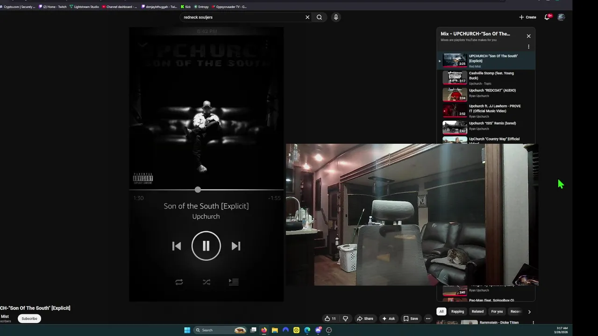The width and height of the screenshot is (598, 336).
Task: Click the Ask button
Action: pos(388,319)
